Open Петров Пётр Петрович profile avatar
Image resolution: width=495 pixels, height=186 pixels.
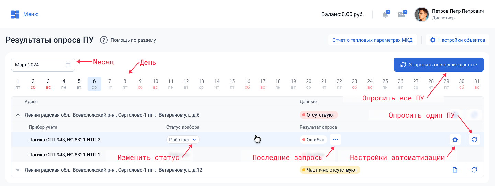point(422,14)
